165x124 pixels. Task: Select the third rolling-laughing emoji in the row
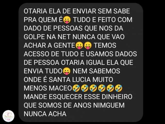point(93,88)
